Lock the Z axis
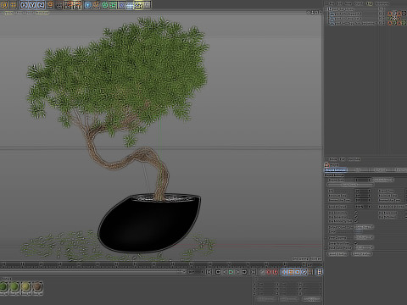The height and width of the screenshot is (305, 407). point(41,5)
